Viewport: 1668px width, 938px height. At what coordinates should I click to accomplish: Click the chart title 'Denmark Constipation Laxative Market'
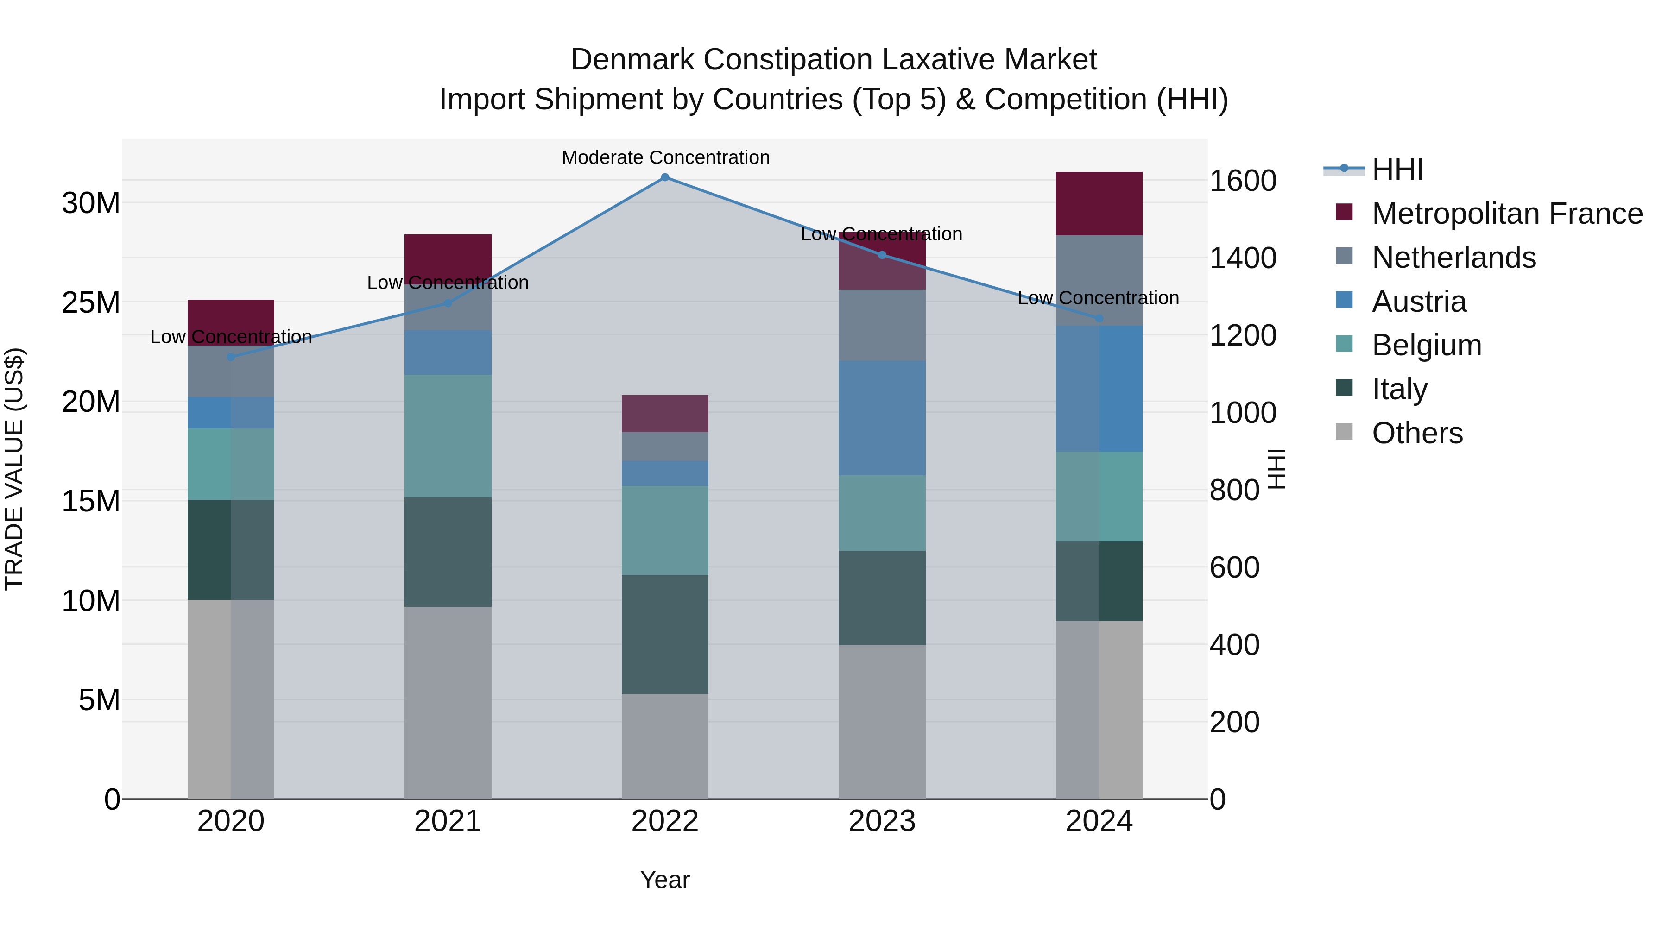834,59
